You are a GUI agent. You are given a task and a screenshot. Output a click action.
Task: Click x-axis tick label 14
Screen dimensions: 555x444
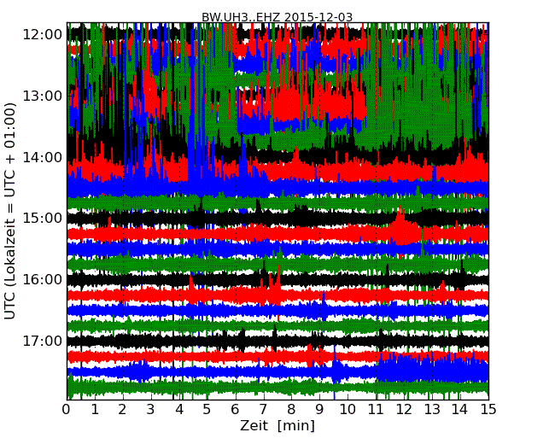coord(459,409)
